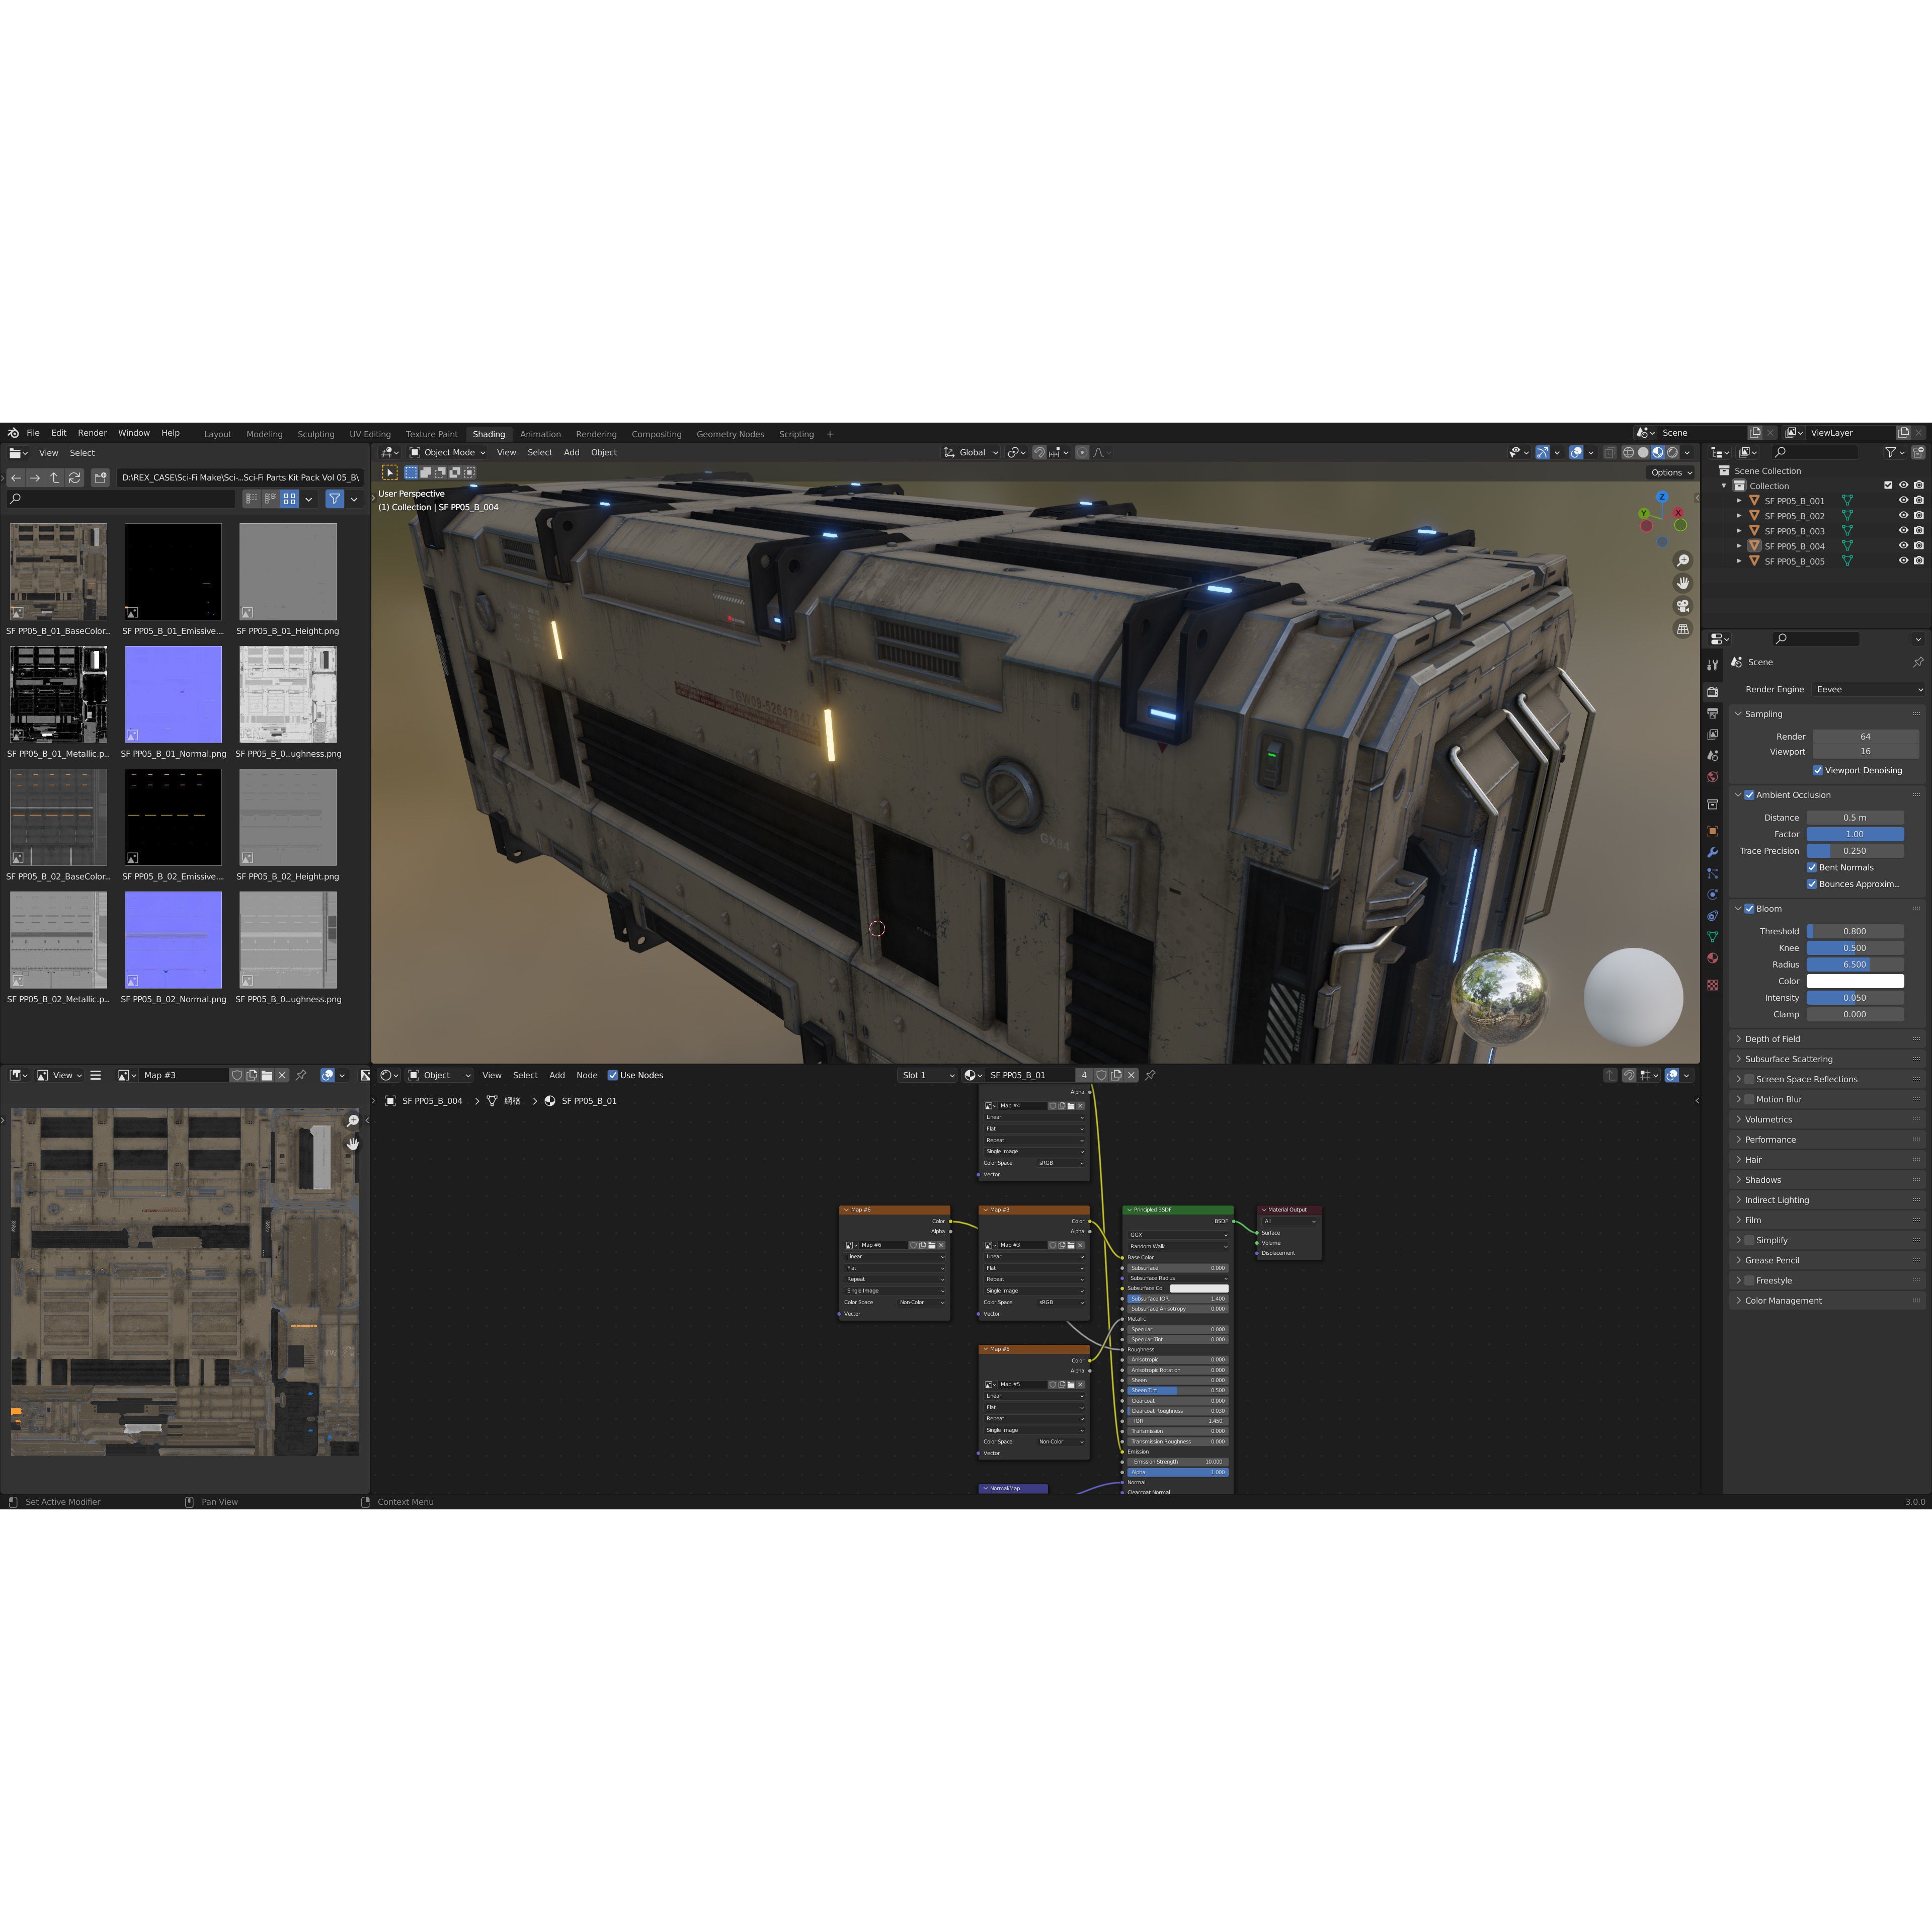Viewport: 1932px width, 1932px height.
Task: Disable the Bloom checkbox
Action: pyautogui.click(x=1750, y=910)
